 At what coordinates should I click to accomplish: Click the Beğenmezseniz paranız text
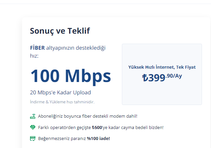click(62, 139)
